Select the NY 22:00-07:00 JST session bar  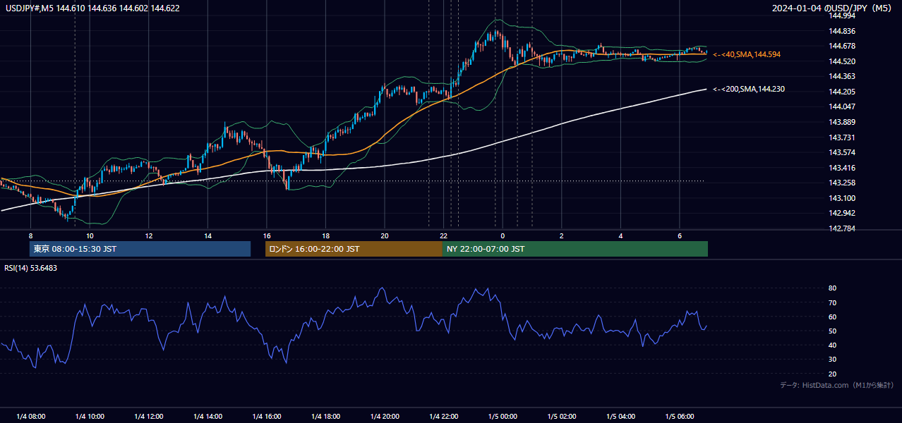pos(575,249)
